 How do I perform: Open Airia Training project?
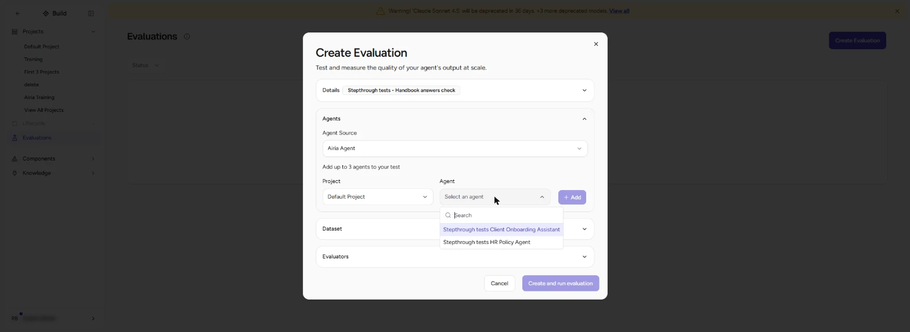coord(39,97)
